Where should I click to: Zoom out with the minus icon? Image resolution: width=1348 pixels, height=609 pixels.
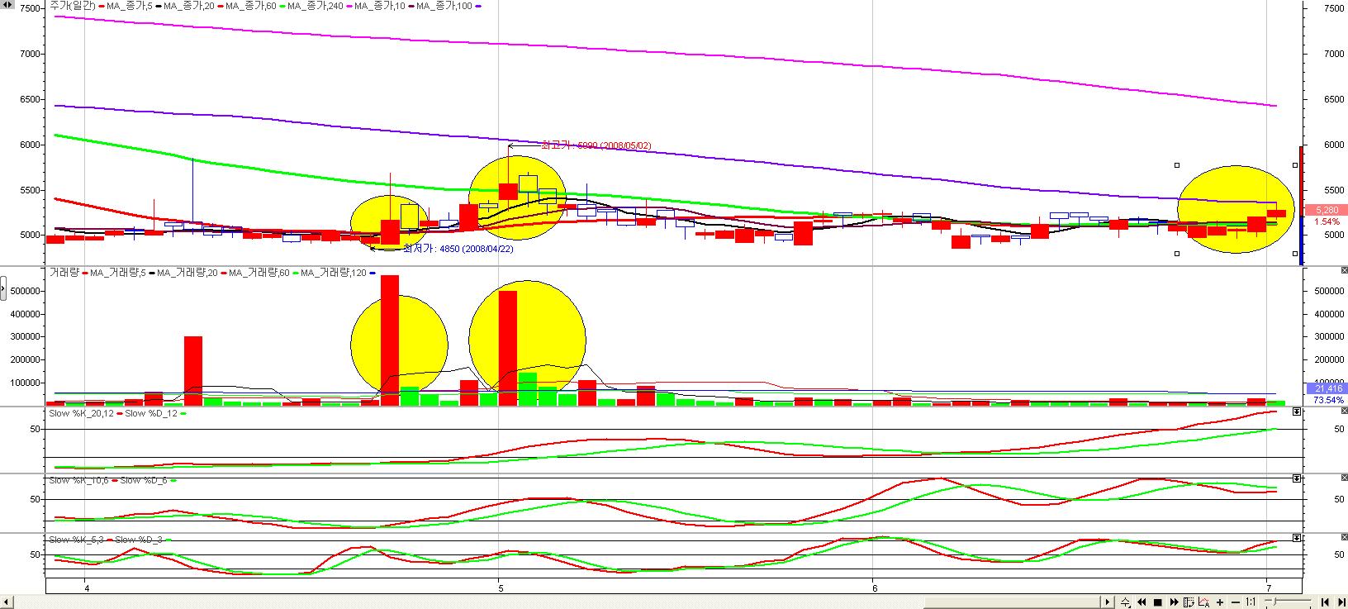point(1236,602)
